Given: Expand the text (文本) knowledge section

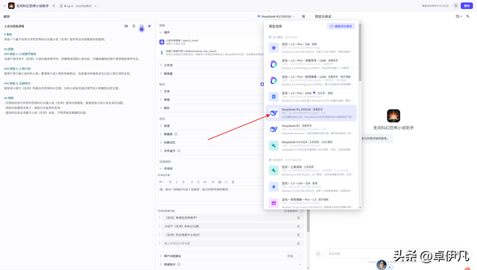Looking at the screenshot, I should point(161,91).
